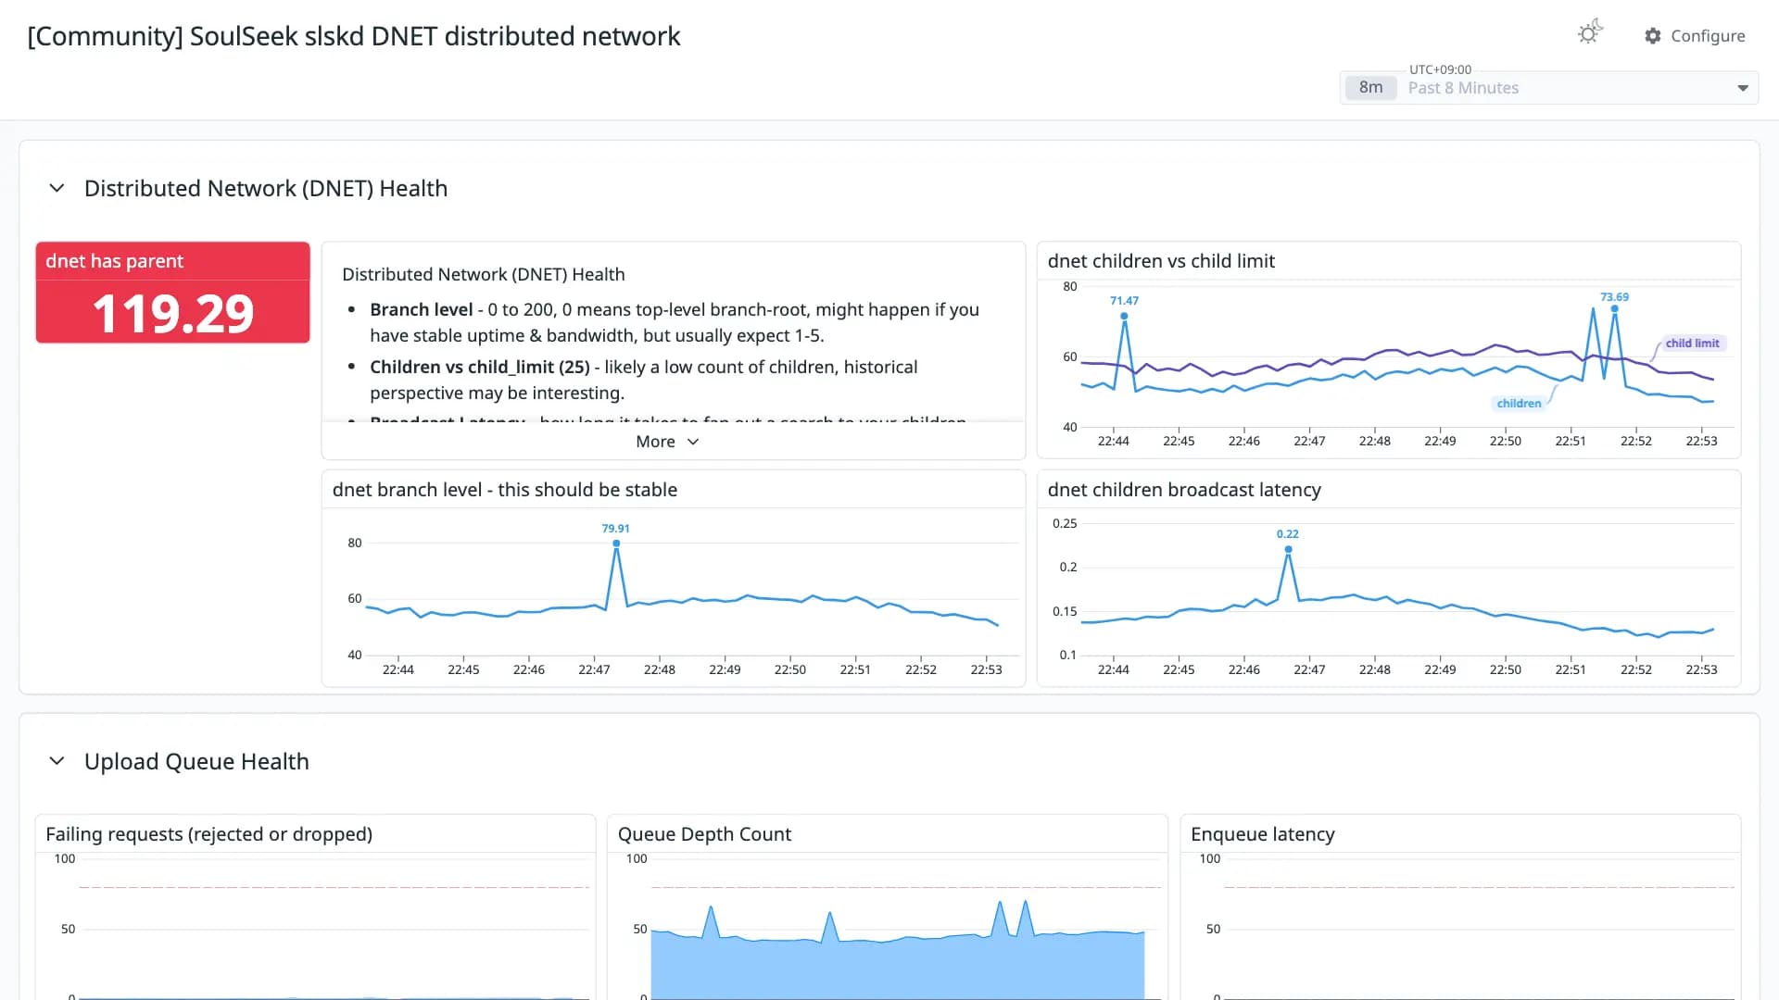Click the dnet has parent 119.29 value
This screenshot has height=1000, width=1779.
173,313
